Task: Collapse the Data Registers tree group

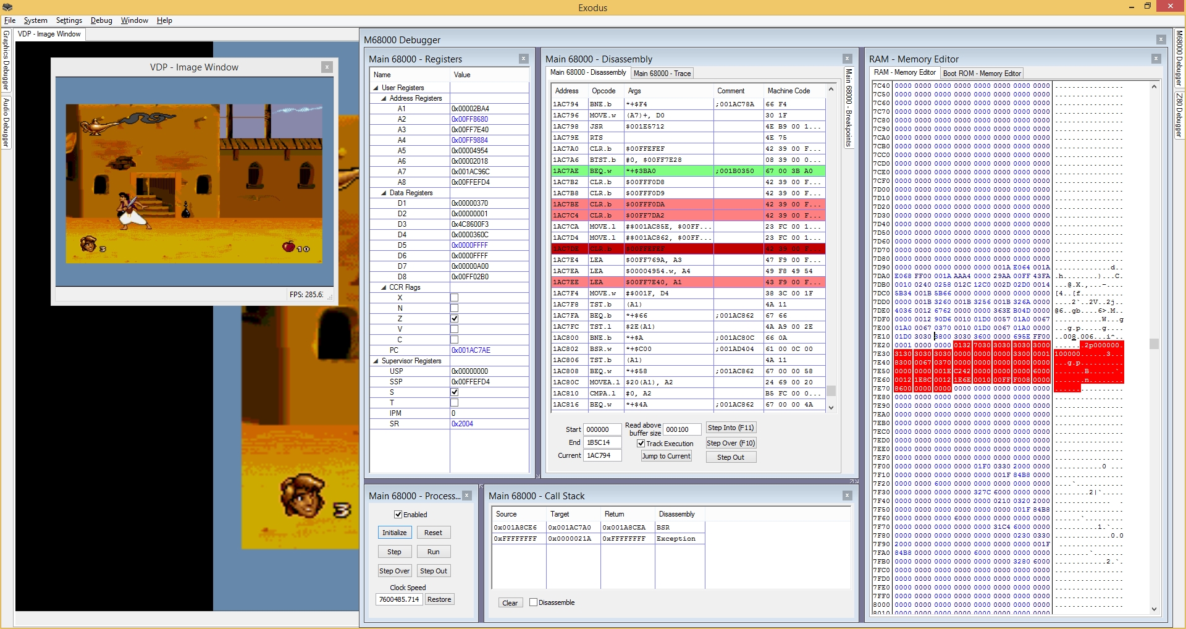Action: pos(384,193)
